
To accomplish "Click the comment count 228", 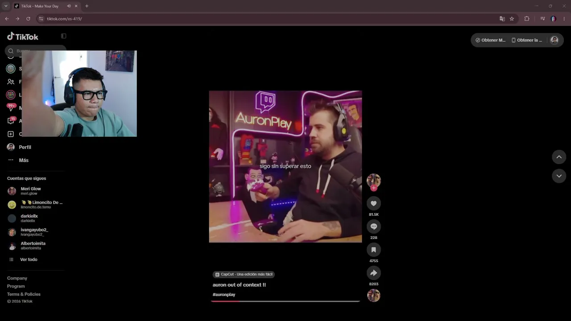I will (x=374, y=238).
